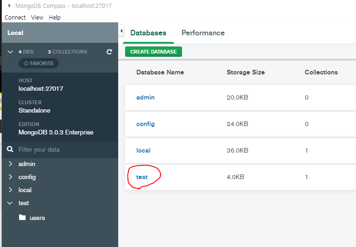
Task: Open the test database link in table
Action: (142, 177)
